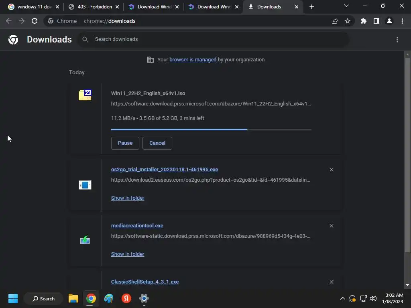The image size is (411, 308).
Task: Open the Paint app in the taskbar
Action: (109, 298)
